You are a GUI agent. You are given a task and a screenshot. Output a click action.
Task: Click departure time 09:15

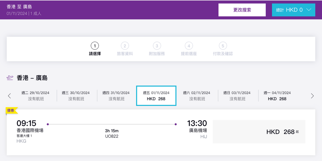(26, 123)
